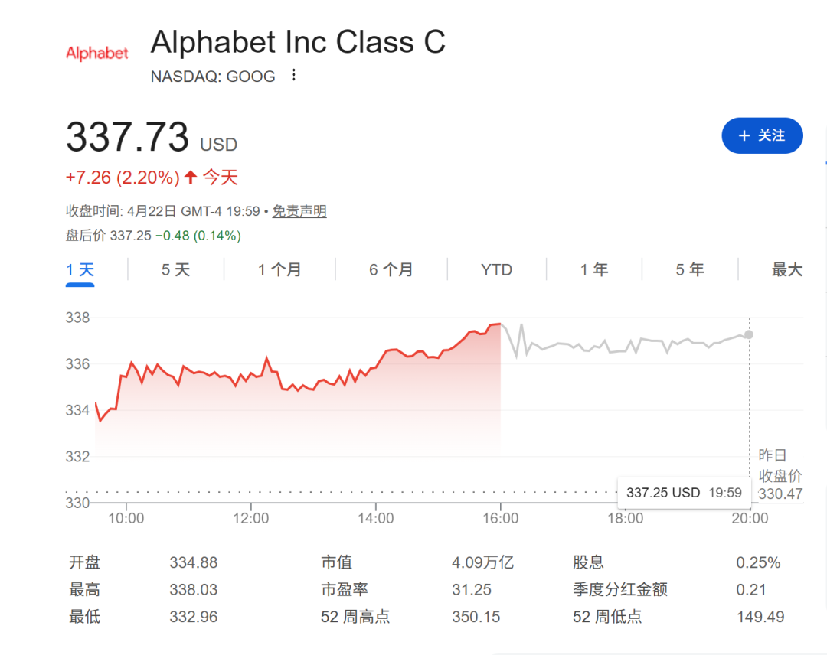Screen dimensions: 827x655
Task: Click the red upward arrow indicator
Action: [x=191, y=178]
